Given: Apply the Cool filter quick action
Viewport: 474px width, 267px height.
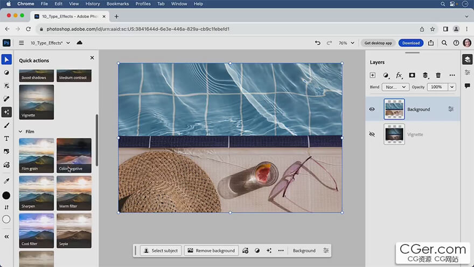Looking at the screenshot, I should (x=37, y=231).
